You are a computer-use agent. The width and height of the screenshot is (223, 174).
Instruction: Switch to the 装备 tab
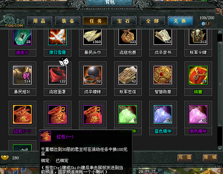(x=68, y=21)
